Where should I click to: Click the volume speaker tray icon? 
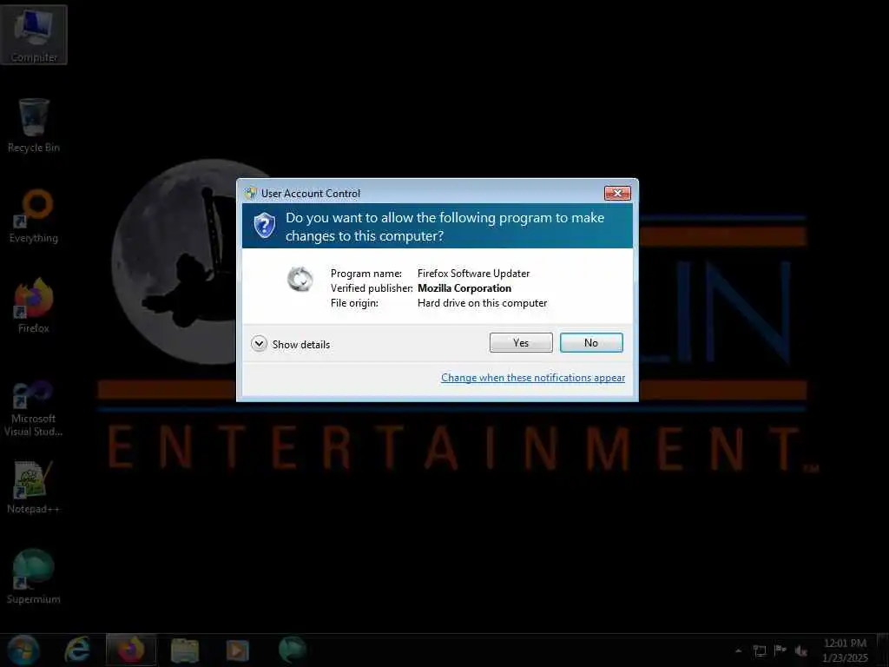tap(800, 650)
